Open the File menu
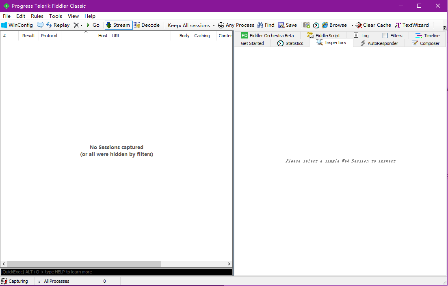 (x=6, y=16)
